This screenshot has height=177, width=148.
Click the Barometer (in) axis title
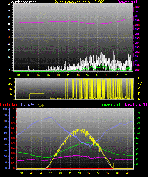129,2
